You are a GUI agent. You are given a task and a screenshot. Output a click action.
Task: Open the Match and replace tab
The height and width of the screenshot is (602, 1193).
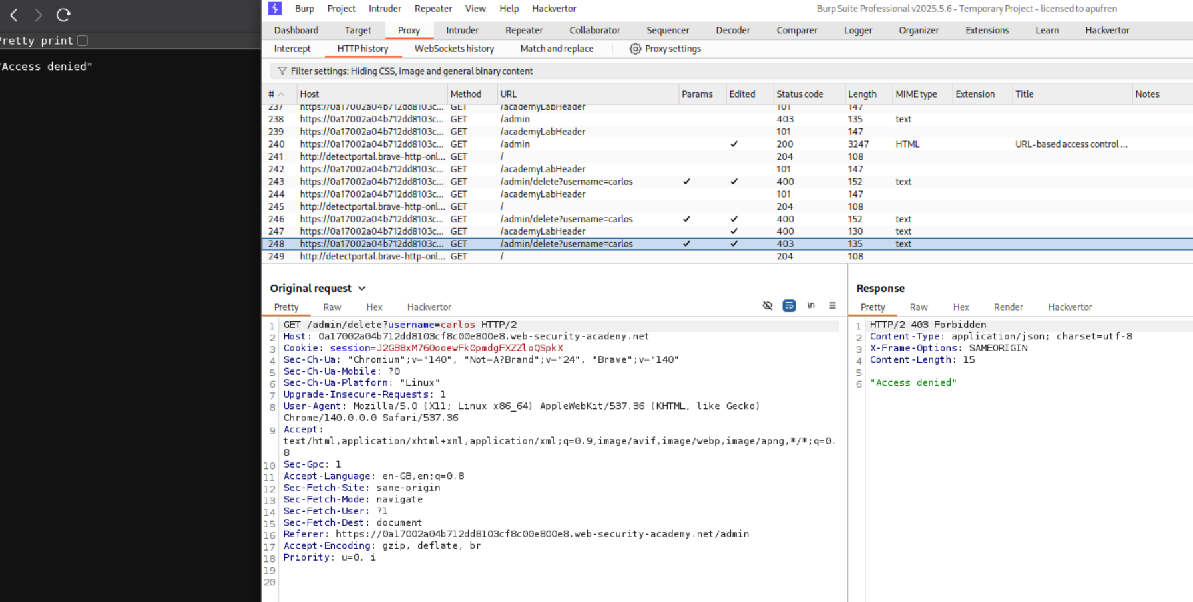point(557,49)
